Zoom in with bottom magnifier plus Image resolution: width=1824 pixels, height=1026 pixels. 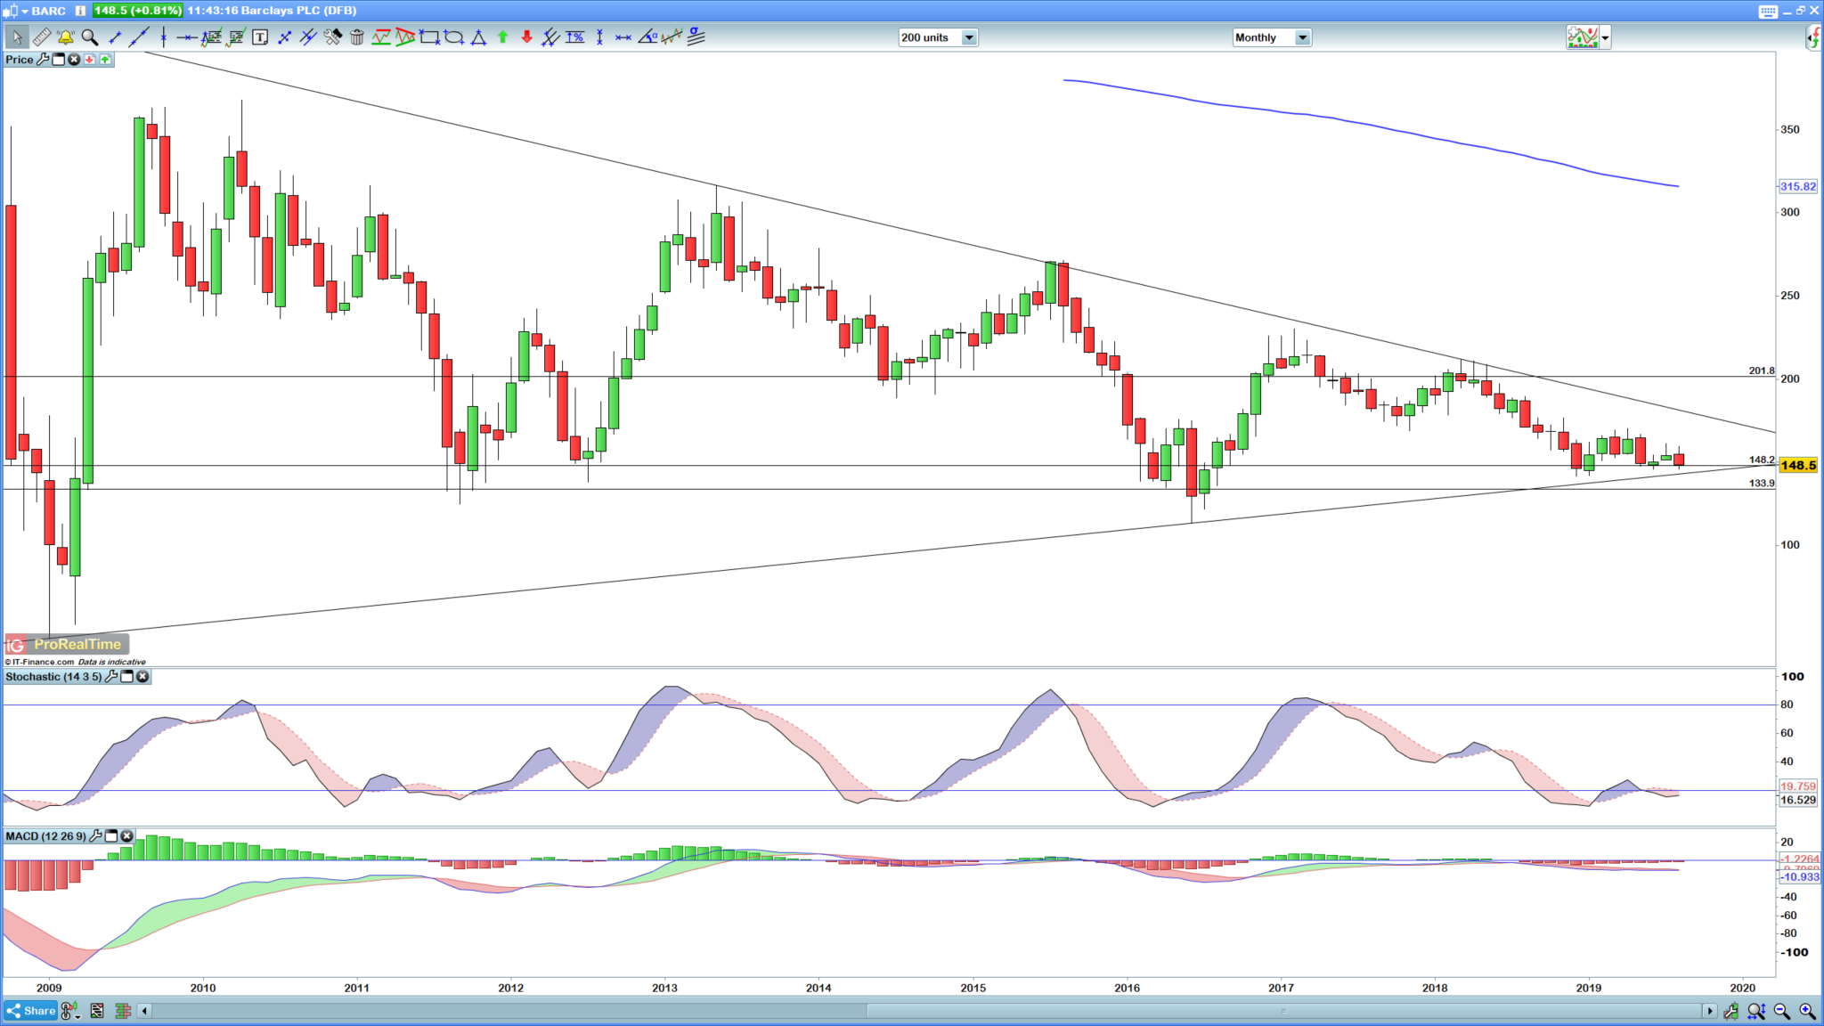pyautogui.click(x=1807, y=1011)
